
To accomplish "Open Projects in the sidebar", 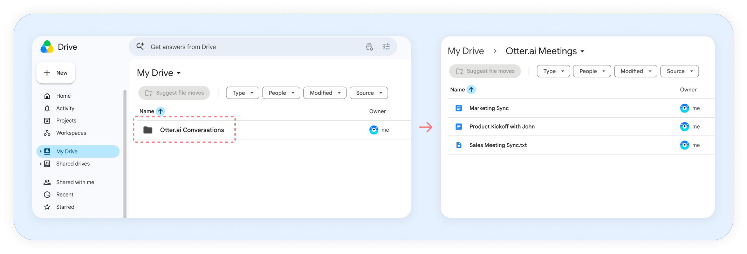I will click(66, 121).
